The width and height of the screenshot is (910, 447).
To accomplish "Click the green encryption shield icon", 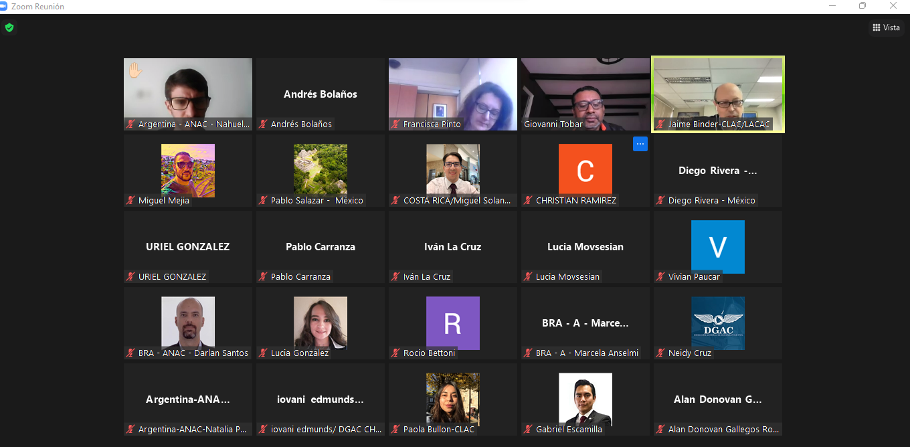I will (9, 27).
